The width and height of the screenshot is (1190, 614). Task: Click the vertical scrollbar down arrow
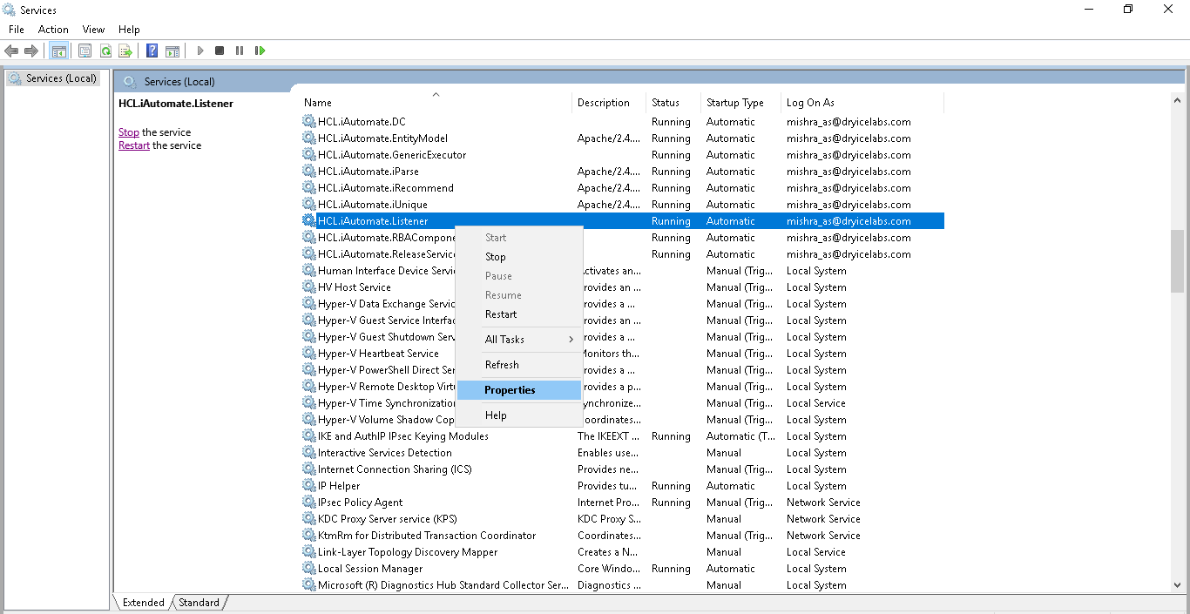tap(1177, 585)
